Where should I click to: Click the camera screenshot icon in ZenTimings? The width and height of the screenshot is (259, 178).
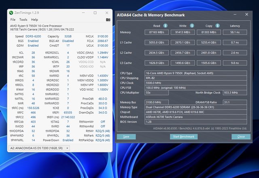pyautogui.click(x=108, y=19)
